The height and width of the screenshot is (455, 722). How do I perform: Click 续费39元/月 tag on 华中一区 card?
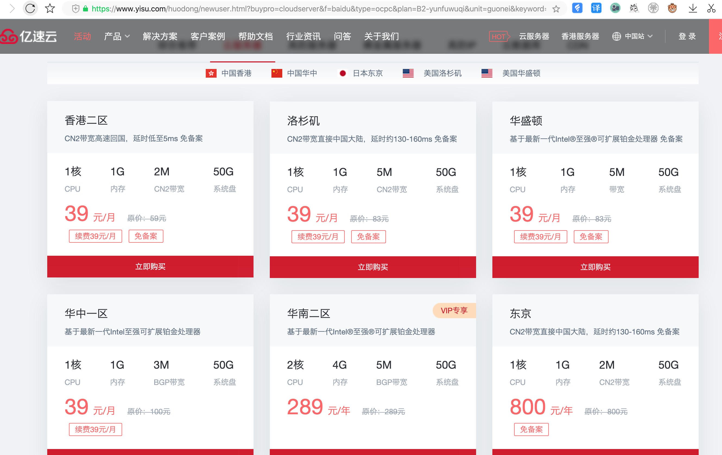click(95, 429)
